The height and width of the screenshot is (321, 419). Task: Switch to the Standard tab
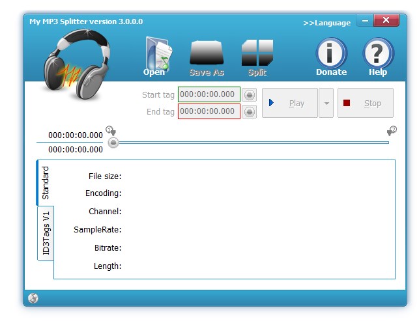[x=46, y=183]
